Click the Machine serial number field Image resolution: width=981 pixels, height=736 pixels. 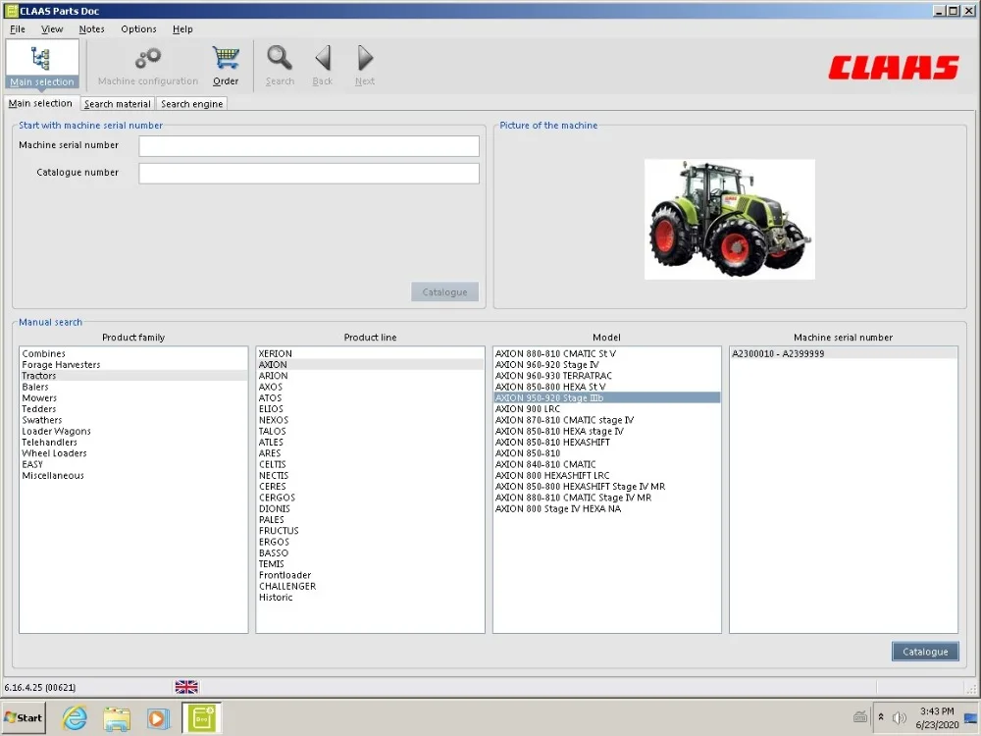pyautogui.click(x=309, y=146)
